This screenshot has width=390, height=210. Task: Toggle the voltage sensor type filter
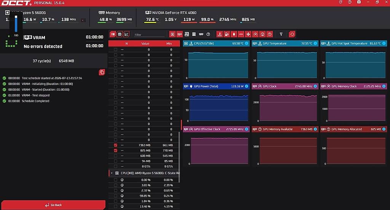tap(227, 34)
